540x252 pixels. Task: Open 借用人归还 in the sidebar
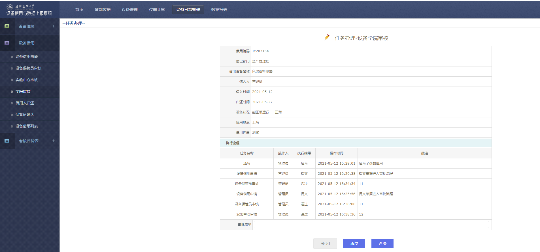tap(25, 103)
